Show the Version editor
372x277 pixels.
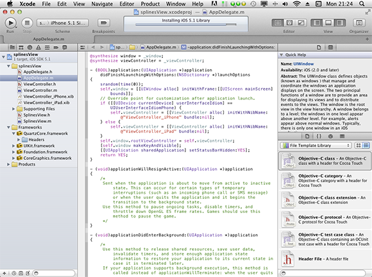point(301,23)
